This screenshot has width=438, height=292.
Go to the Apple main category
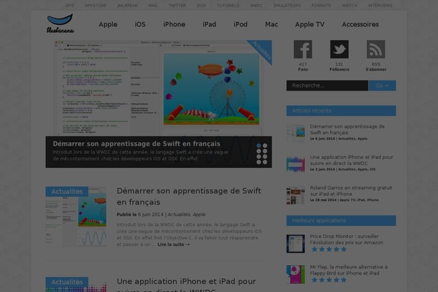pos(108,25)
